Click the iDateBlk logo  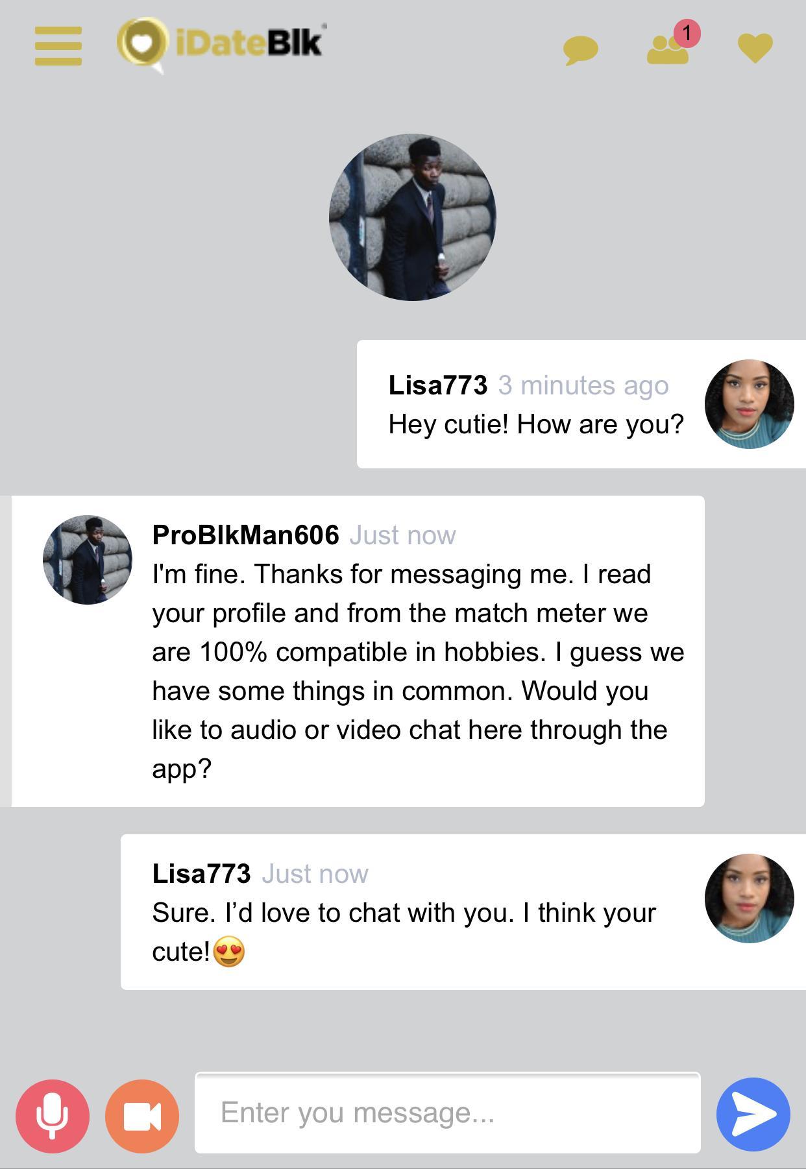pyautogui.click(x=221, y=44)
